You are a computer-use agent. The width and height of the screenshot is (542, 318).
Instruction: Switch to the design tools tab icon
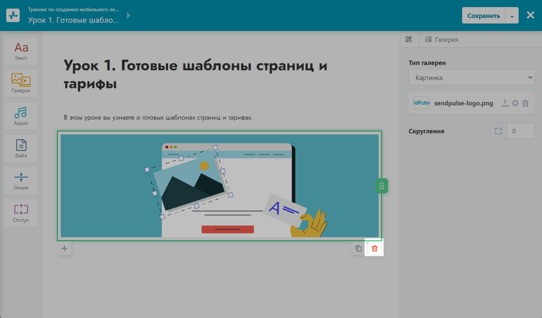tap(409, 39)
